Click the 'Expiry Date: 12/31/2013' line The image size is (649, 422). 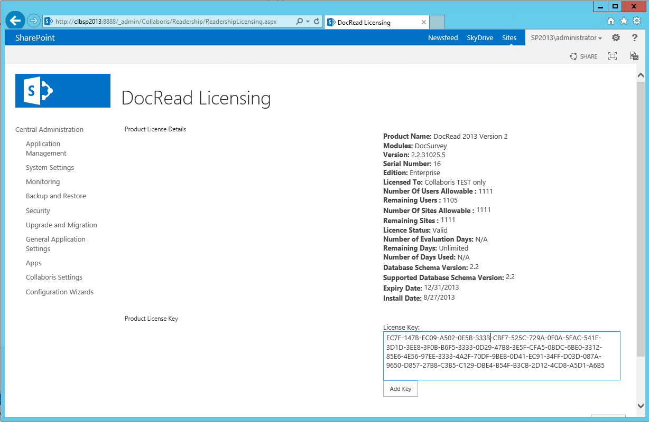click(421, 288)
